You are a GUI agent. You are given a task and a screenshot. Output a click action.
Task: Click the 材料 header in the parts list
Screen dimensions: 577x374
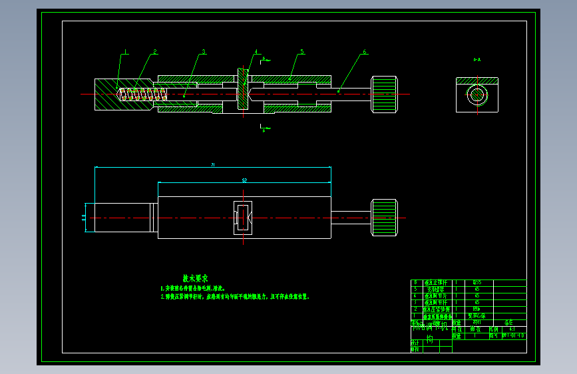pos(477,322)
